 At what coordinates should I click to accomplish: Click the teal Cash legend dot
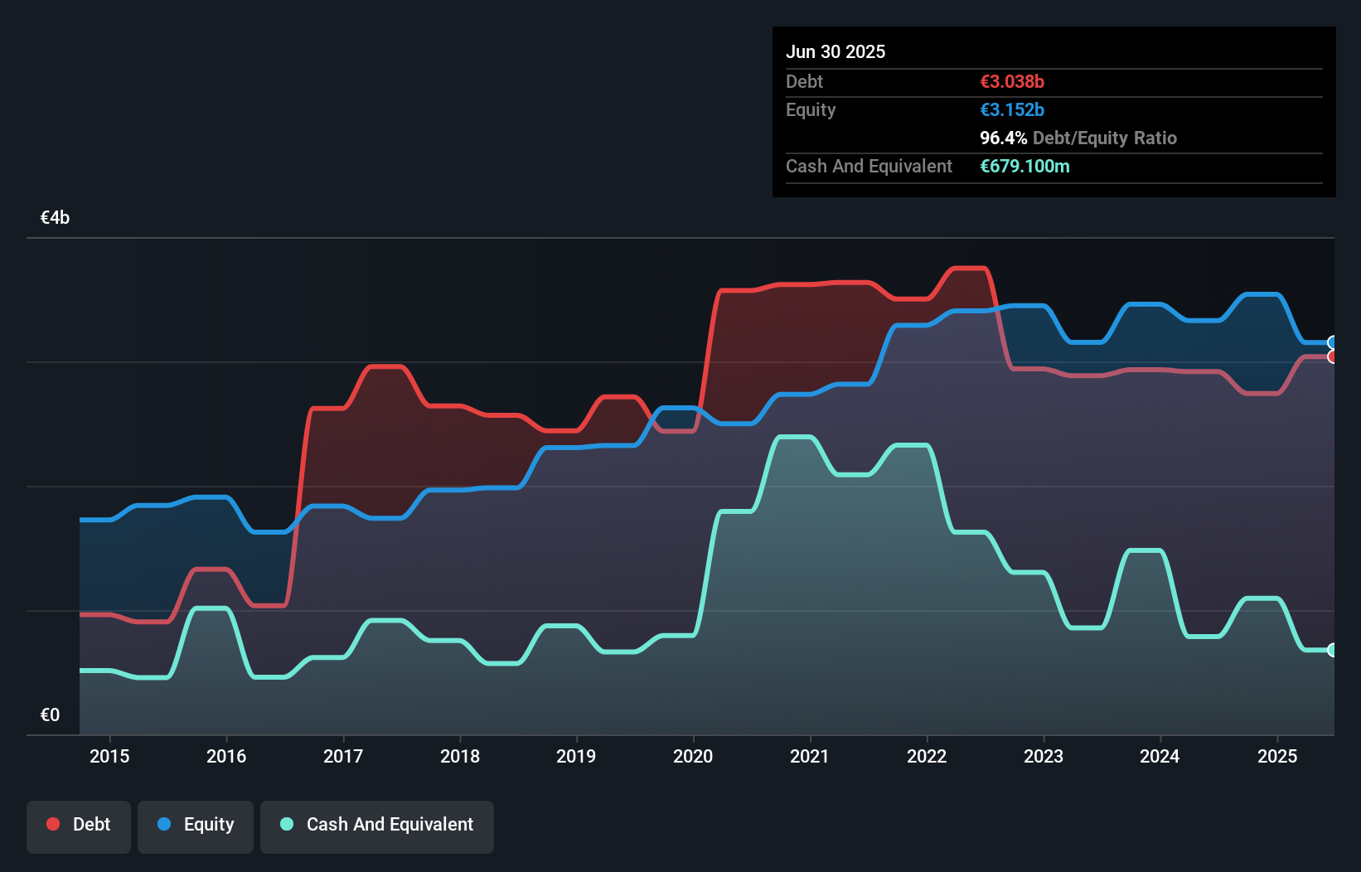tap(287, 824)
